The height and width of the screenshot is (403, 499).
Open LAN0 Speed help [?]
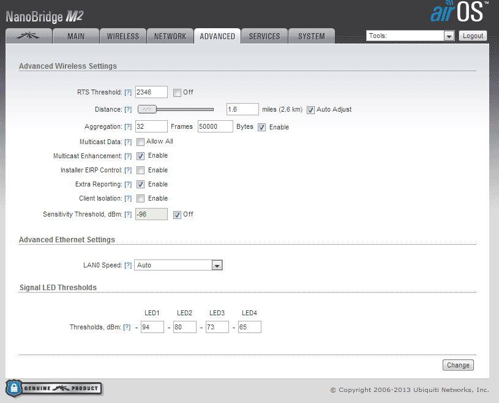pyautogui.click(x=128, y=265)
